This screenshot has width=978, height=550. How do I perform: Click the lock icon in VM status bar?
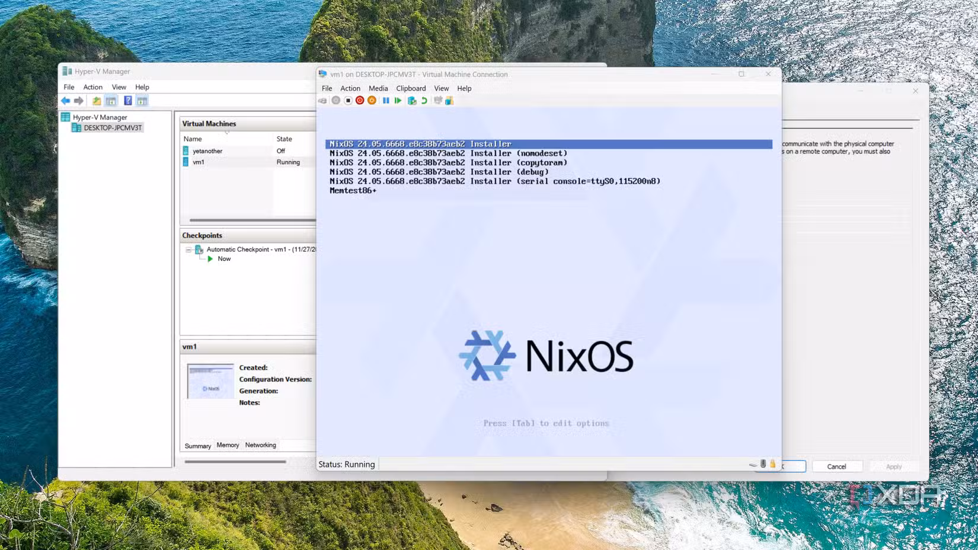click(772, 464)
